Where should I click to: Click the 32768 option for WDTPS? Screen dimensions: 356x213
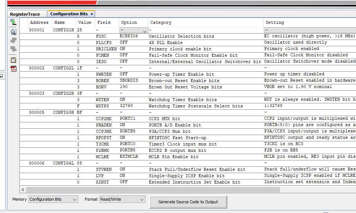[126, 106]
